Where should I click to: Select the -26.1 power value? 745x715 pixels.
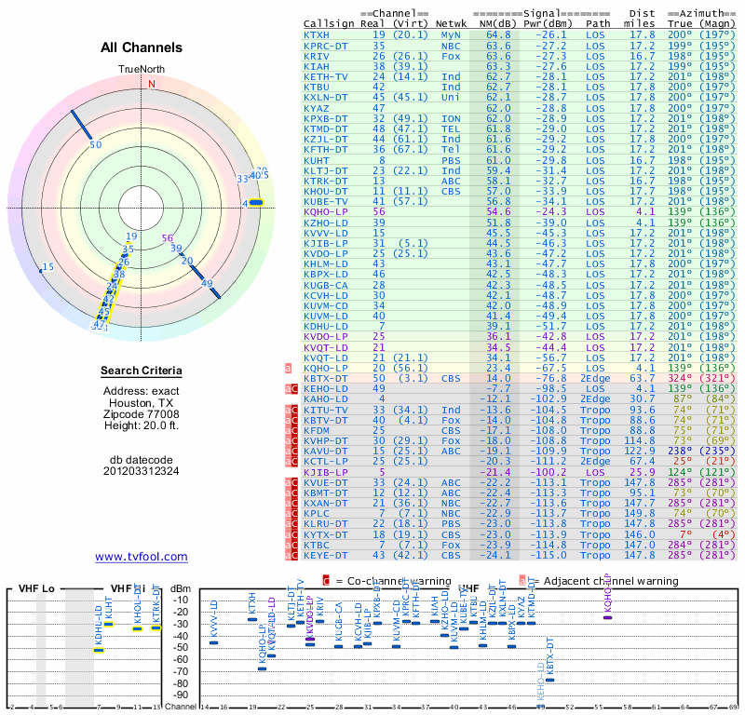[x=551, y=34]
